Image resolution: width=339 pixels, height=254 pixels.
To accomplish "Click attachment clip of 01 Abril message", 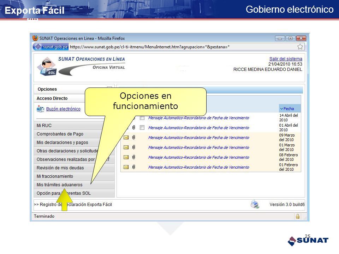I will [x=133, y=127].
